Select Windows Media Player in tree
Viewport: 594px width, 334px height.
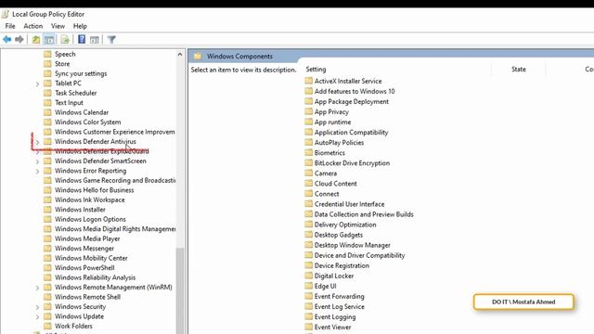(87, 238)
